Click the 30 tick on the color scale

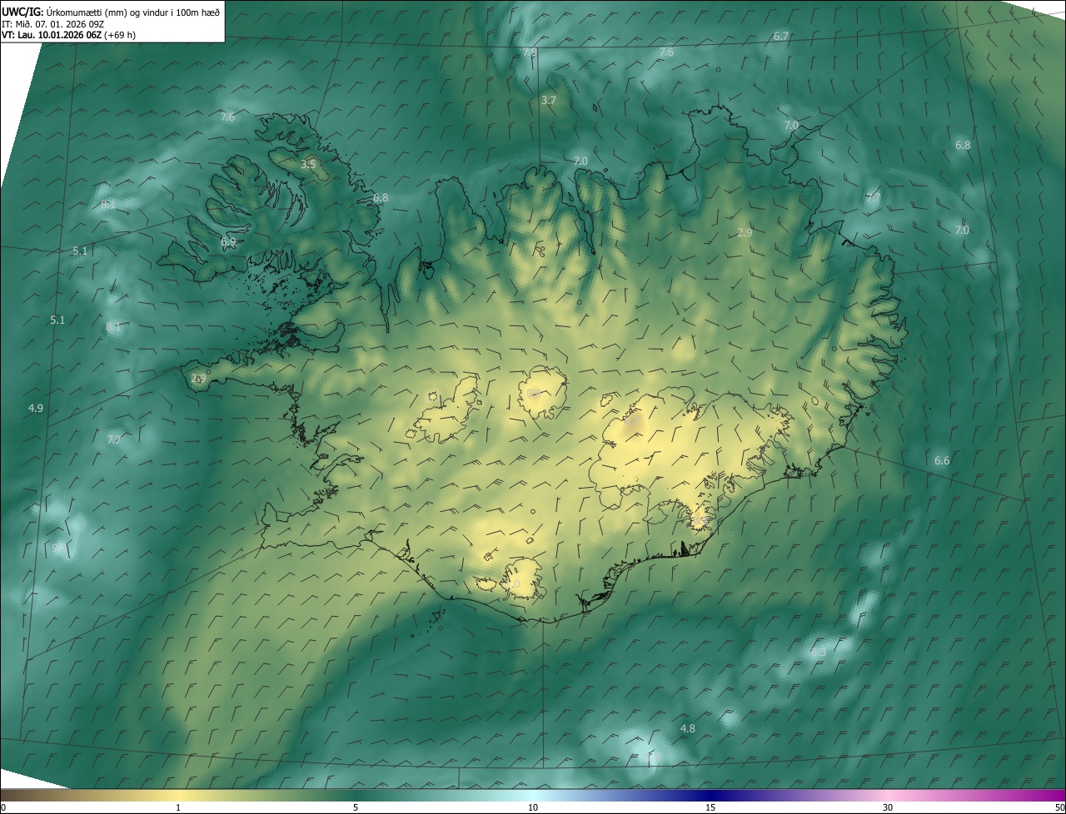(888, 807)
